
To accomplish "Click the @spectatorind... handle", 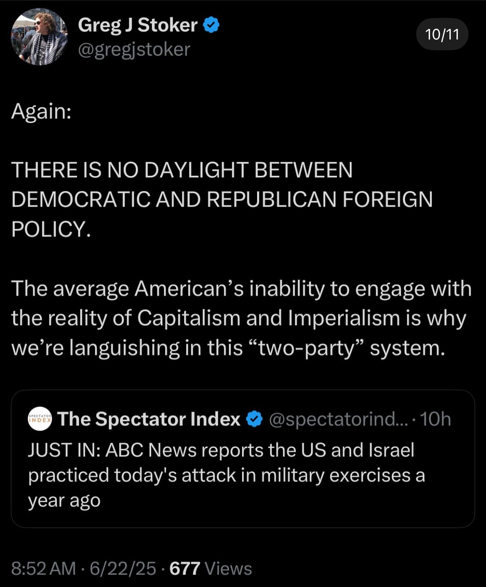I will click(339, 419).
